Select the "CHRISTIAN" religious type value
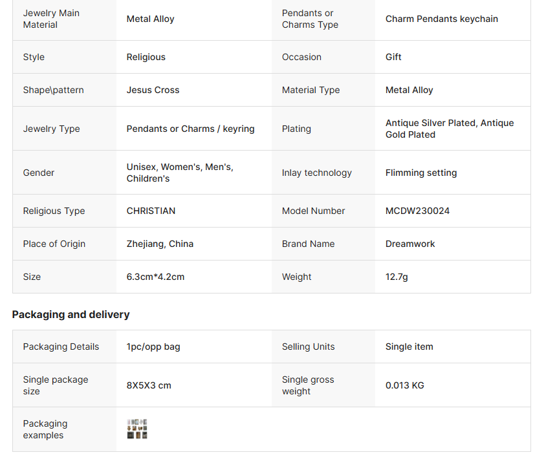Image resolution: width=546 pixels, height=459 pixels. (151, 211)
